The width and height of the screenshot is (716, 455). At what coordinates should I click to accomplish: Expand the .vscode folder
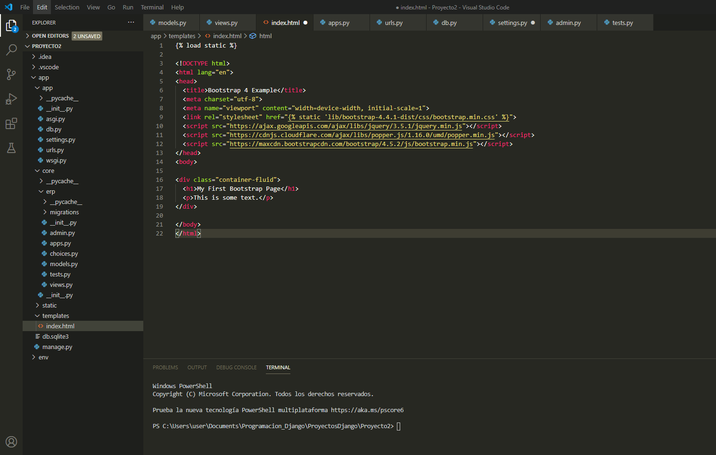click(83, 67)
